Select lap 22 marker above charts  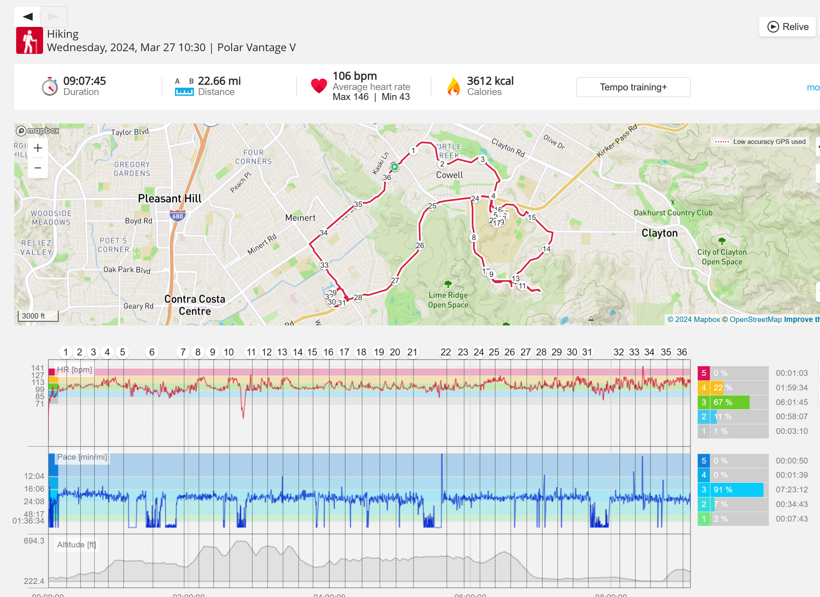pos(445,352)
